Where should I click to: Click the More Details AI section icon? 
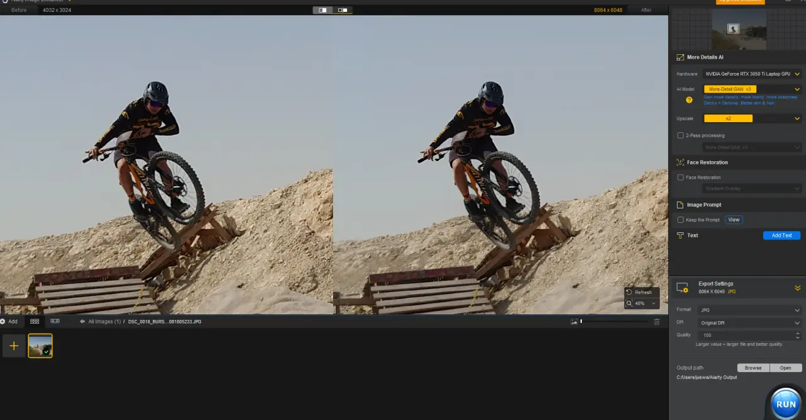680,57
